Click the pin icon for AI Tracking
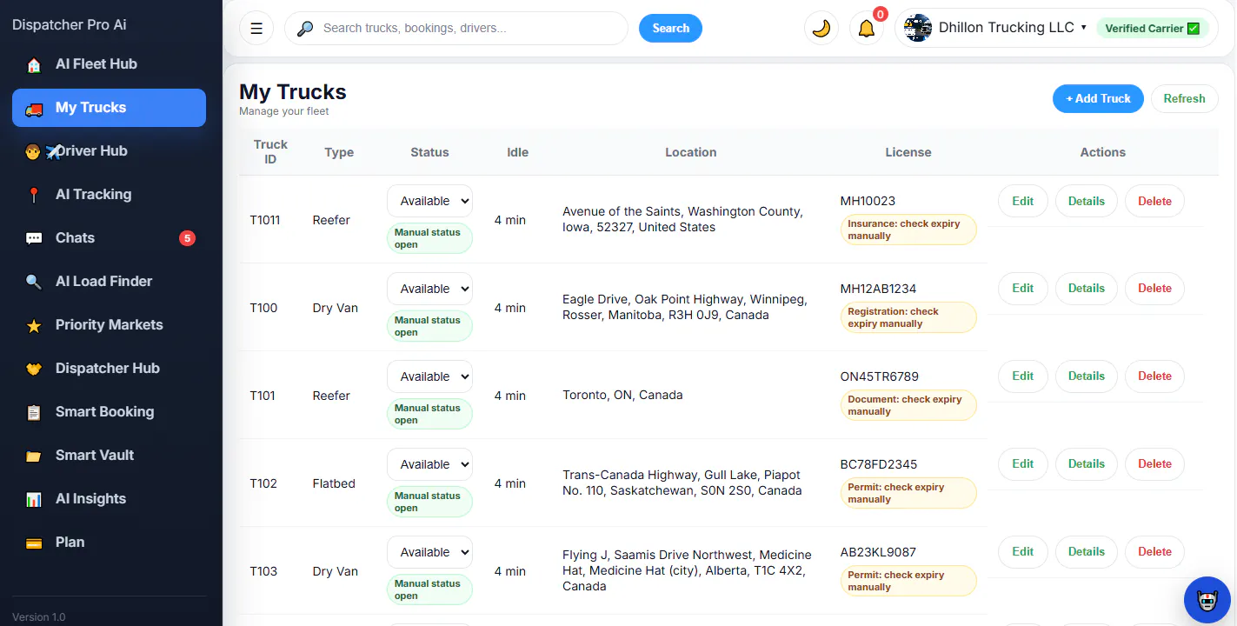The width and height of the screenshot is (1237, 626). (x=34, y=195)
